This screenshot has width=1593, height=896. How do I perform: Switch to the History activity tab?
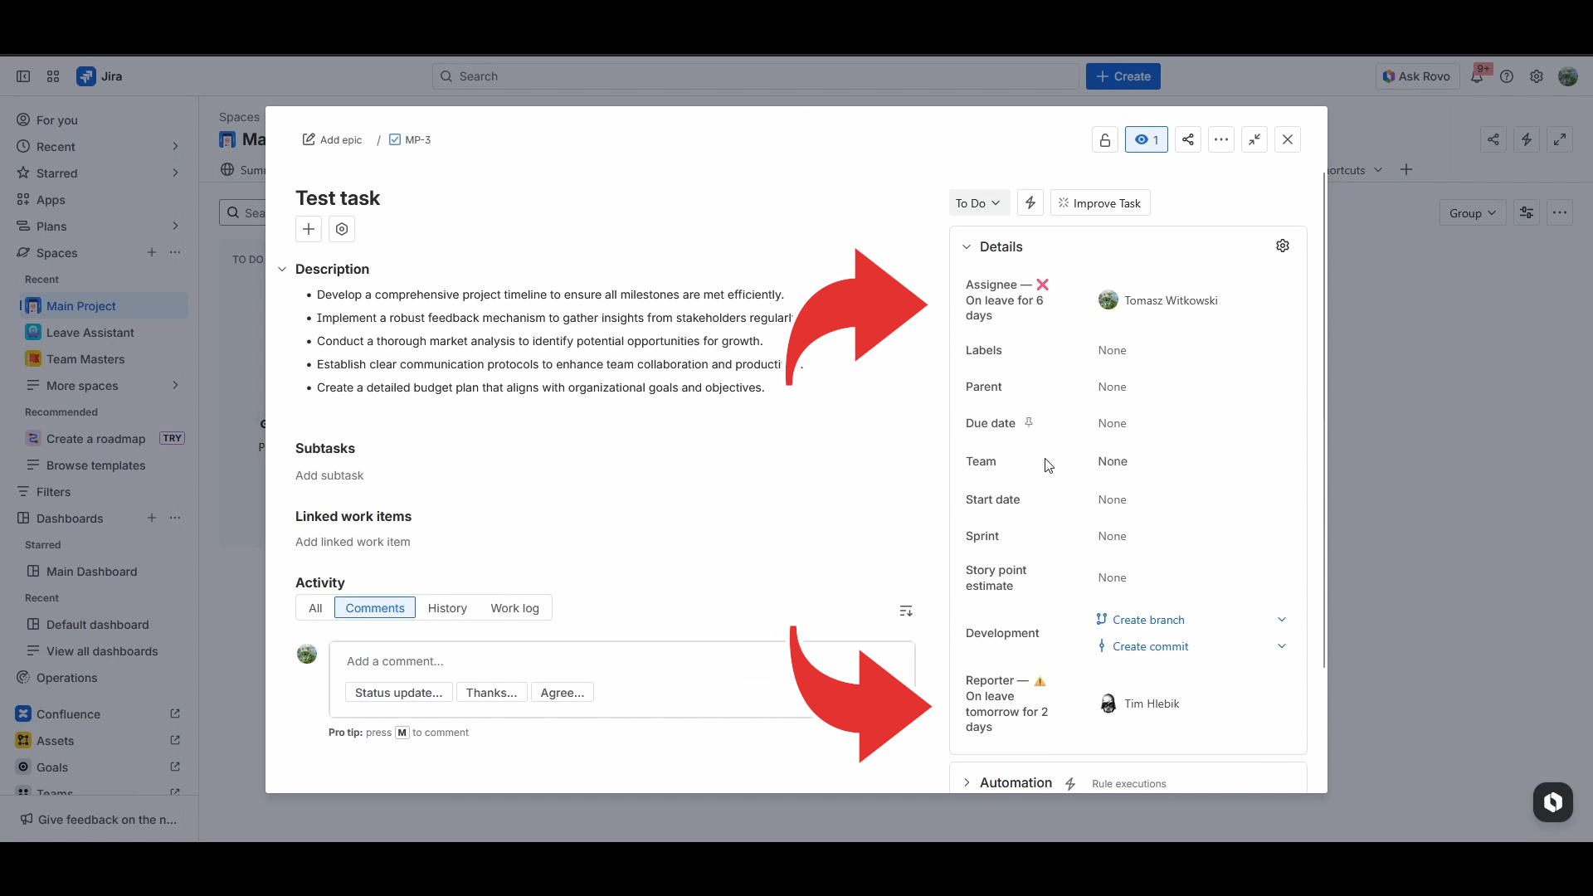447,608
